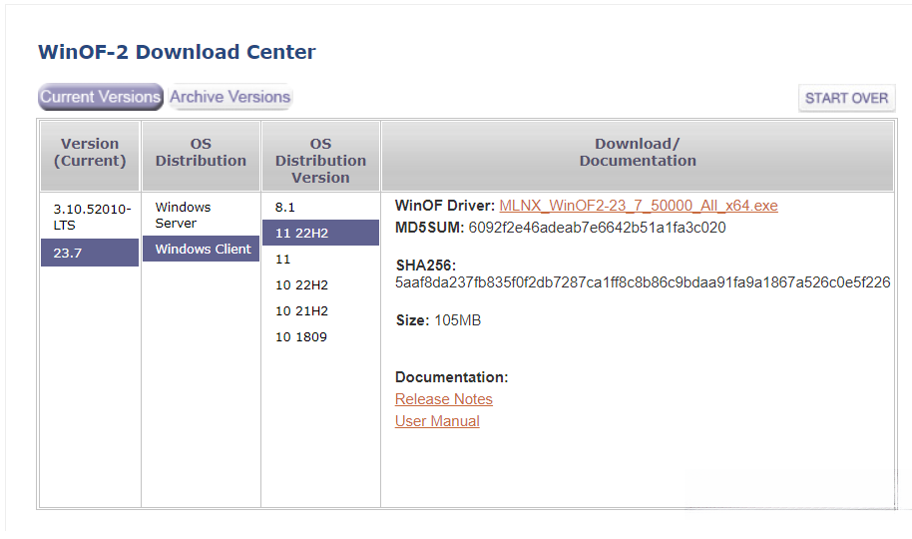Select version 3.10.52010-LTS

coord(90,217)
